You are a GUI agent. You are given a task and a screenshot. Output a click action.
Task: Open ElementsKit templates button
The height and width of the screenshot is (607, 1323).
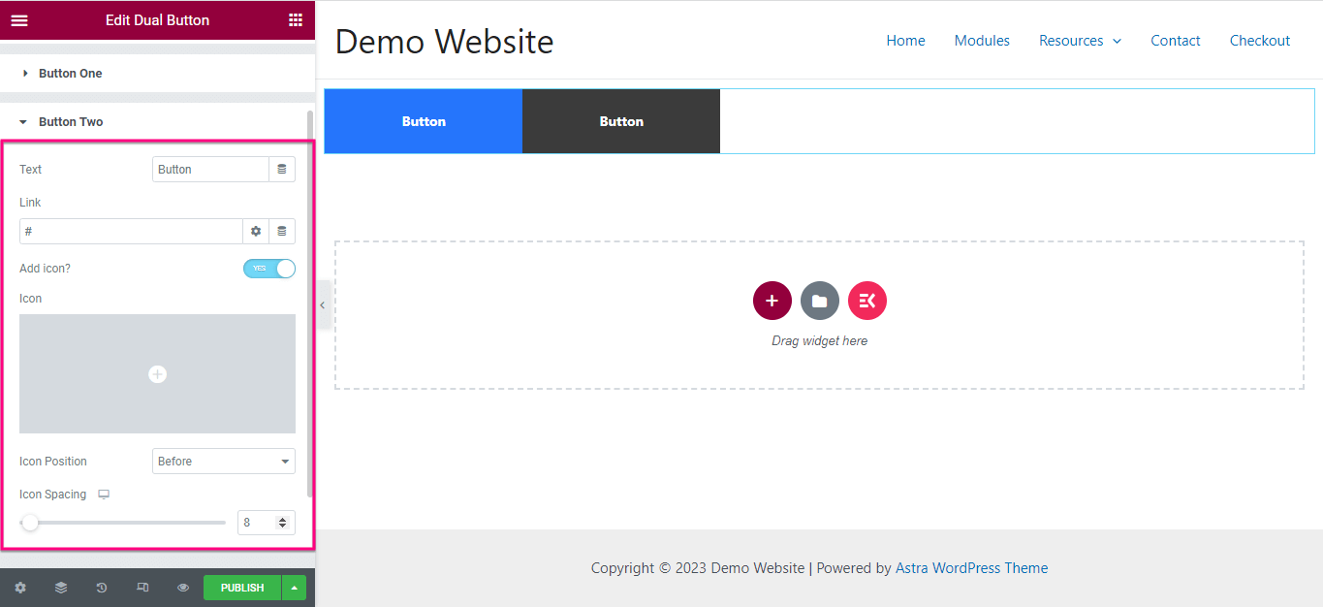coord(867,301)
